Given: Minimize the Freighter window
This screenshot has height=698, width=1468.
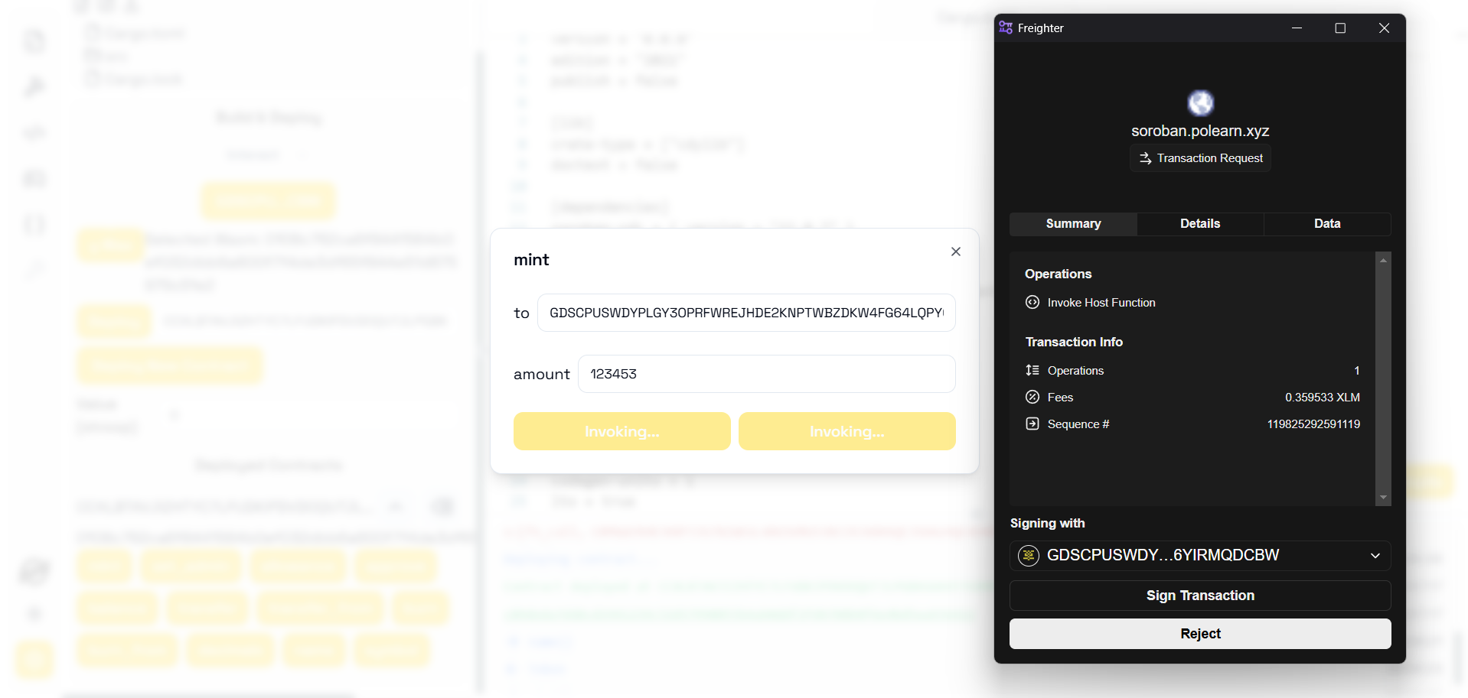Looking at the screenshot, I should [1297, 28].
